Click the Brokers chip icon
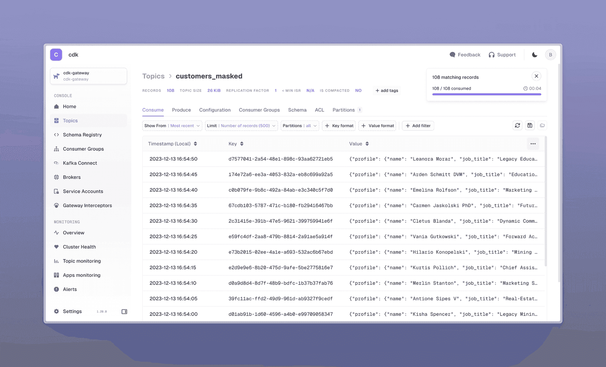 [56, 177]
